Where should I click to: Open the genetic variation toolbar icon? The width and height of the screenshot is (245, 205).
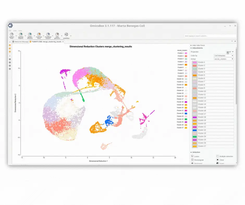pos(30,34)
